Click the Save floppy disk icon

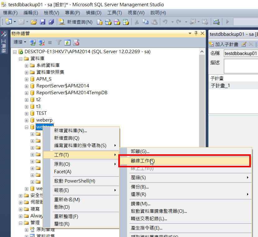43,22
